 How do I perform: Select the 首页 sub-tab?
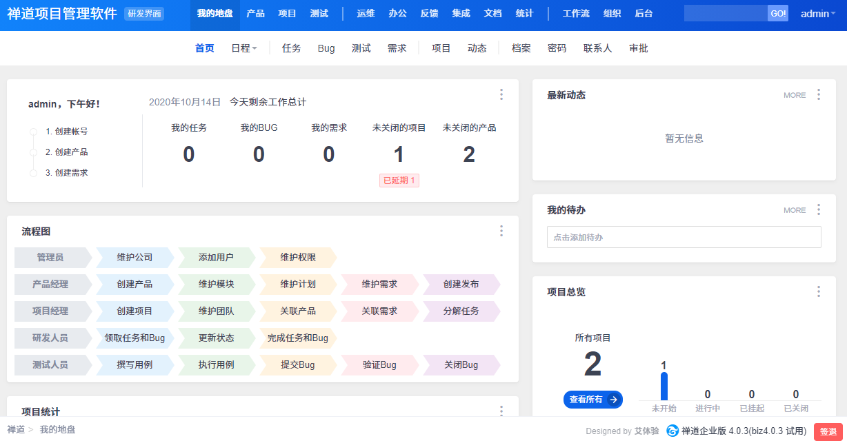(x=205, y=48)
